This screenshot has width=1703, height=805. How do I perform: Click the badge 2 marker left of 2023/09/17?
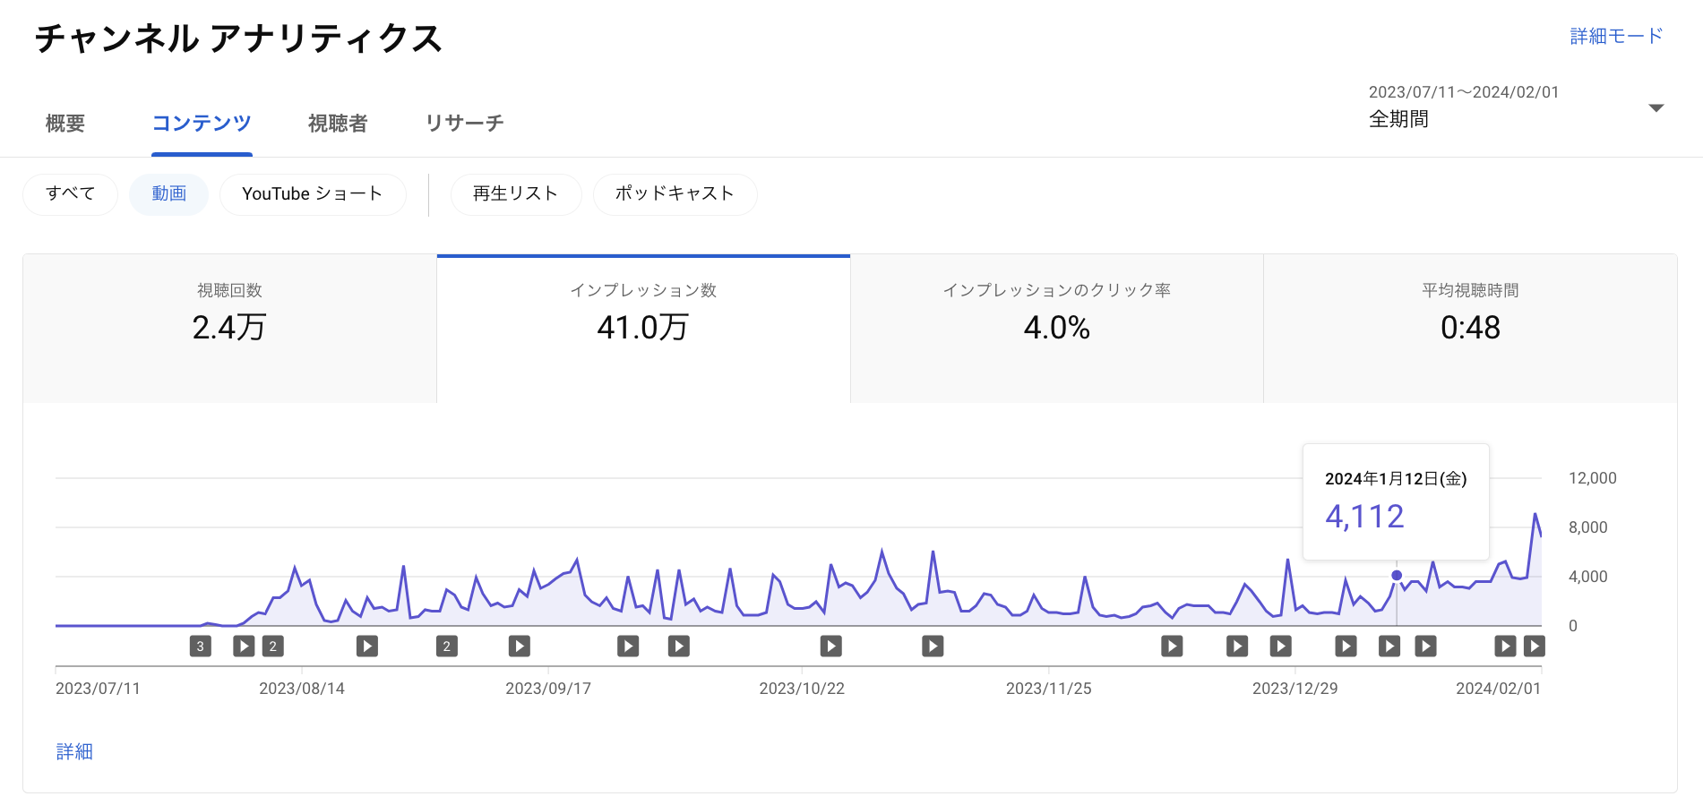point(447,646)
